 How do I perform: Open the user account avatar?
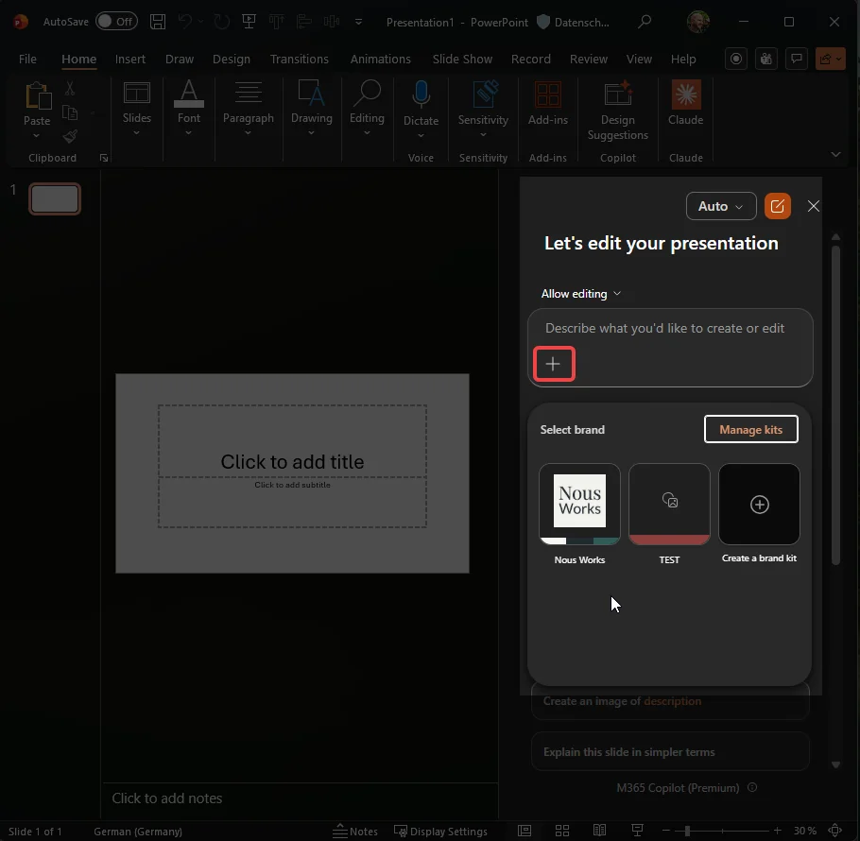click(x=698, y=22)
